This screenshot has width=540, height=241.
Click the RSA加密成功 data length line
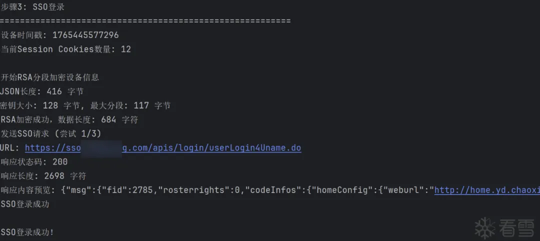(69, 119)
